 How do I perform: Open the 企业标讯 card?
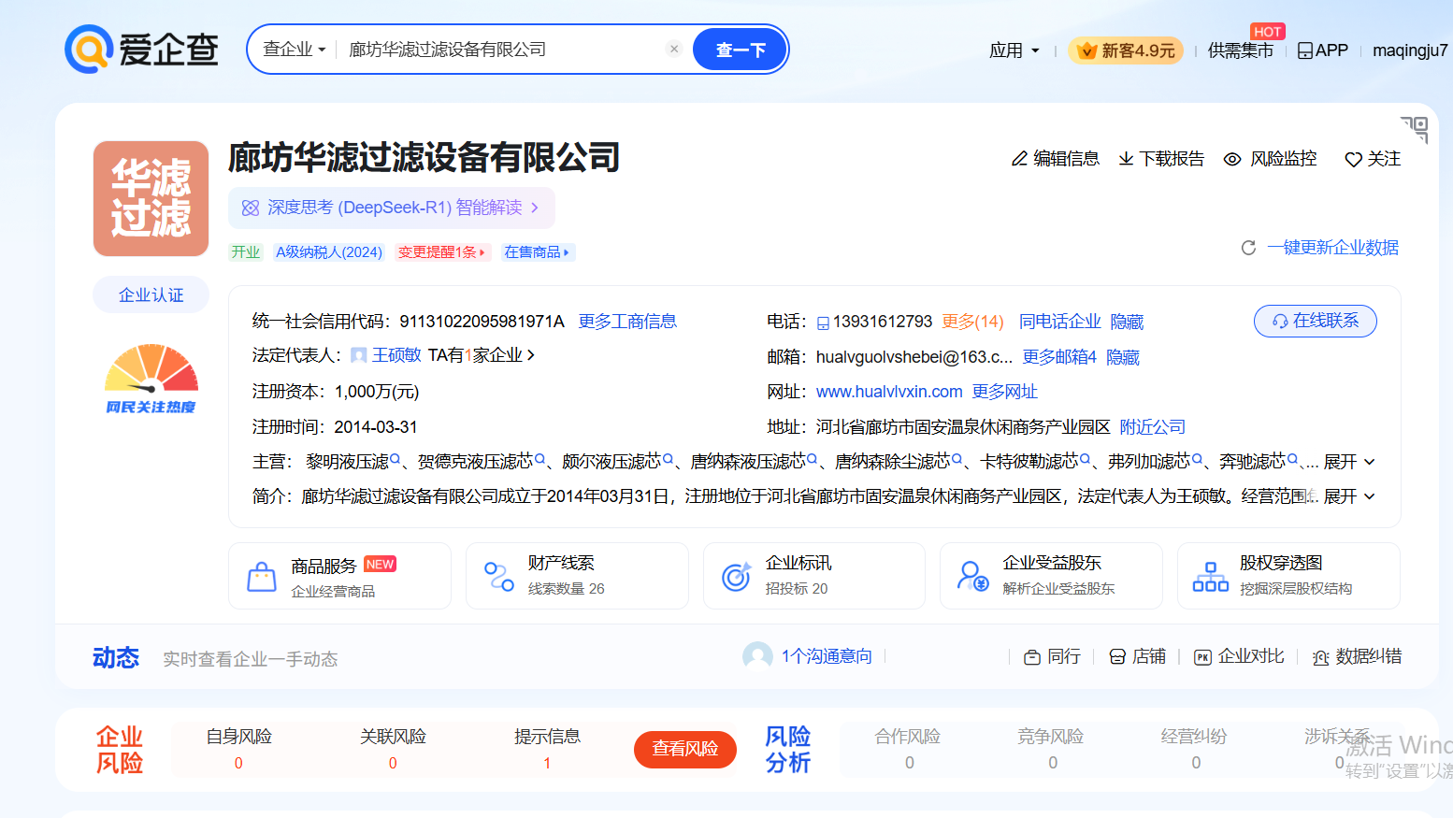[x=814, y=576]
